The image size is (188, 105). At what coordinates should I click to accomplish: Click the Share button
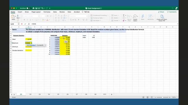(x=161, y=12)
